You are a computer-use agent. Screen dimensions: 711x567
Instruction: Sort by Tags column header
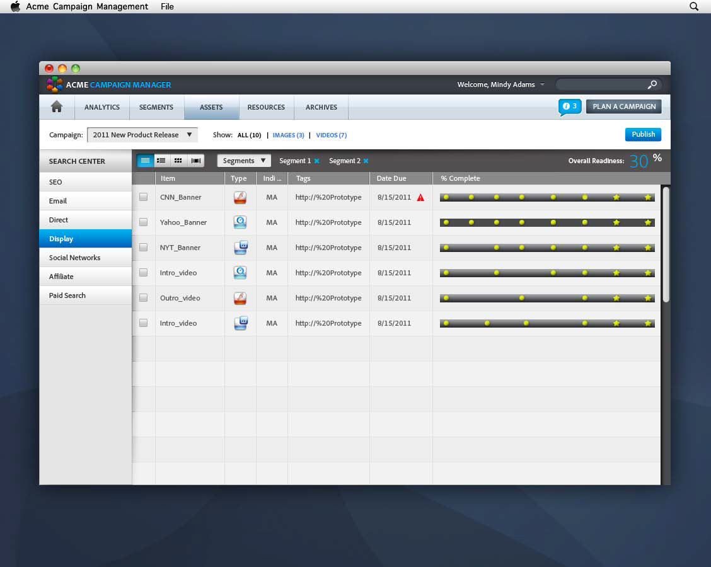pyautogui.click(x=329, y=178)
